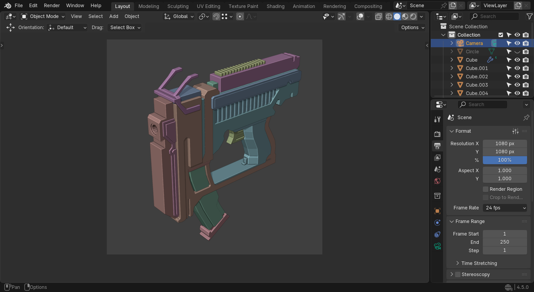The image size is (534, 292).
Task: Open the Render properties tab icon
Action: 437,134
